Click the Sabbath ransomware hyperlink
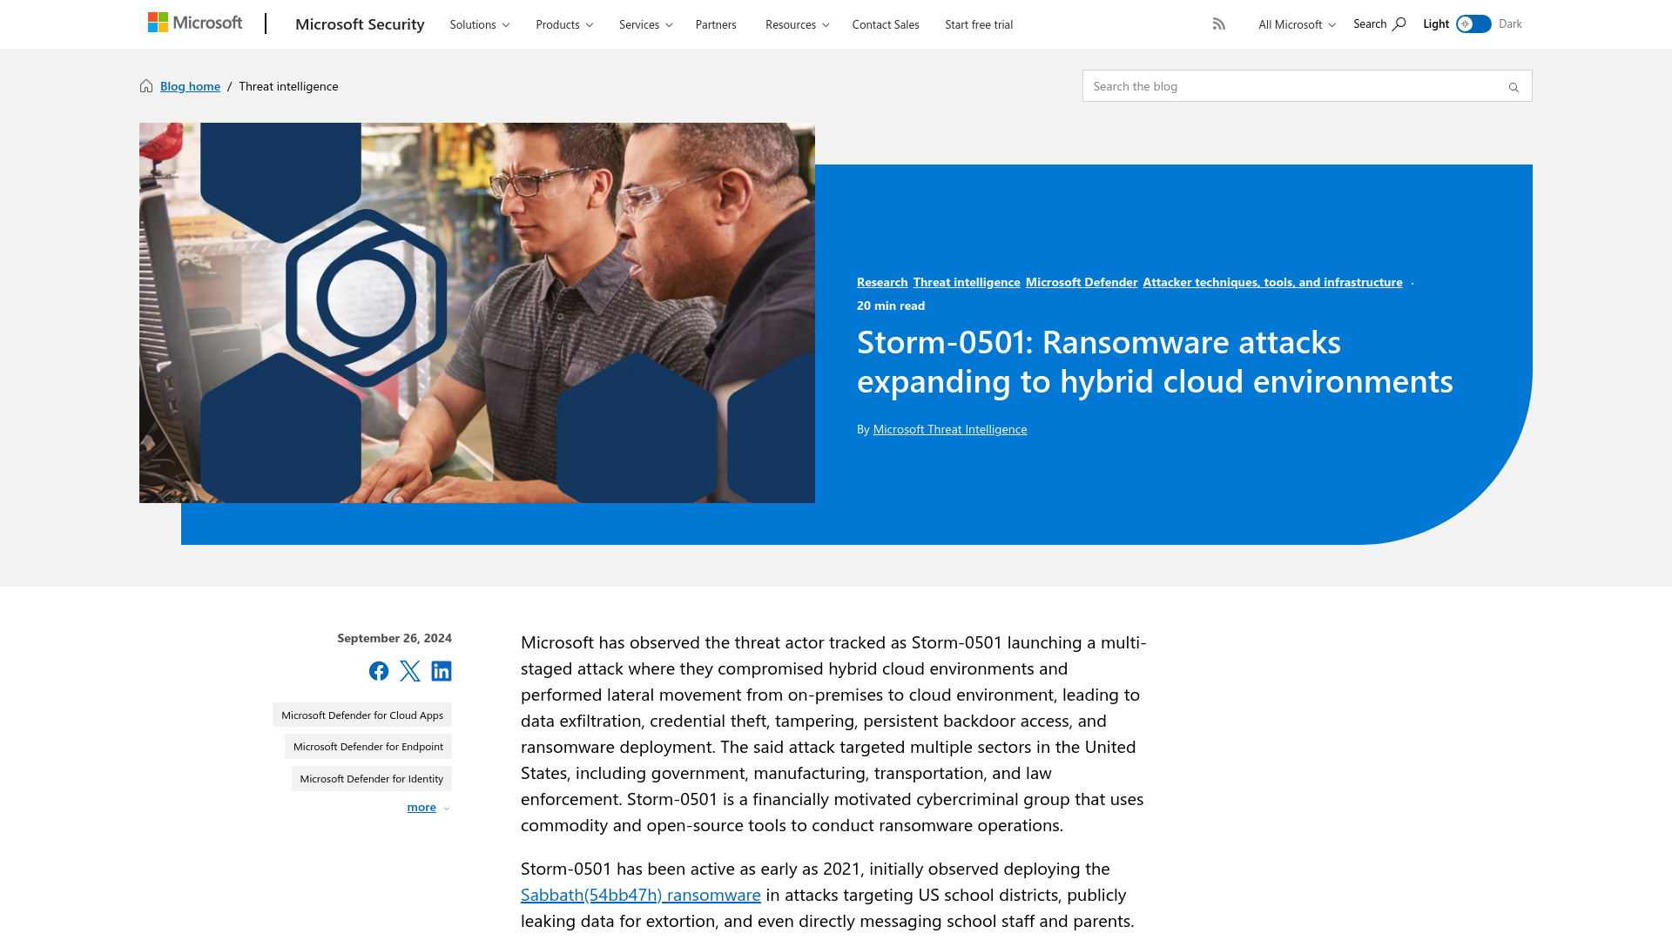The image size is (1672, 940). (641, 894)
